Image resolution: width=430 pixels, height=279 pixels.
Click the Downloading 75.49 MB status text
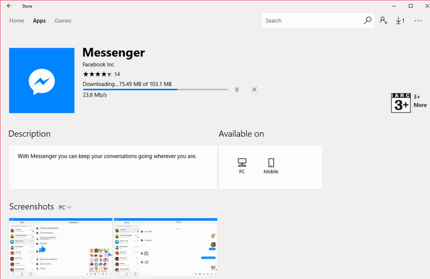(127, 84)
